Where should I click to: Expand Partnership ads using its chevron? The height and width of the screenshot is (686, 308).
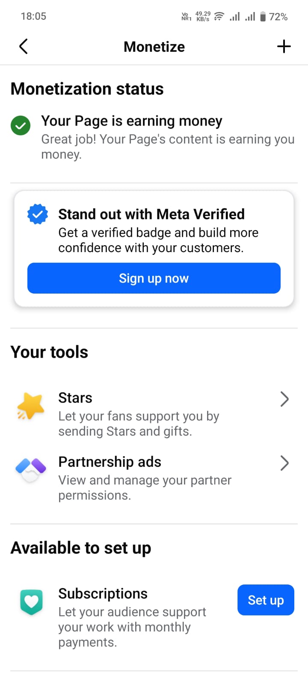(x=284, y=463)
